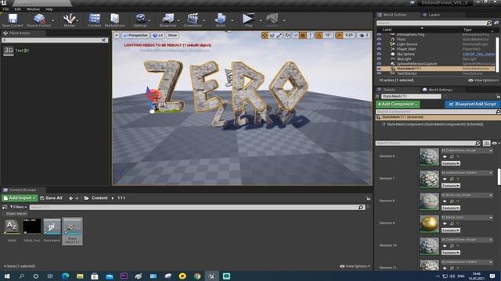This screenshot has height=281, width=501.
Task: Open the Perspective view mode dropdown
Action: (135, 35)
